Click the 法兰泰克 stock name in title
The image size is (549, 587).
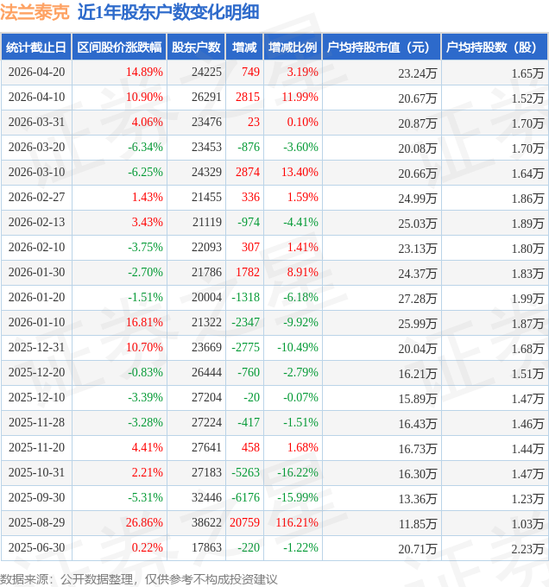pos(35,12)
